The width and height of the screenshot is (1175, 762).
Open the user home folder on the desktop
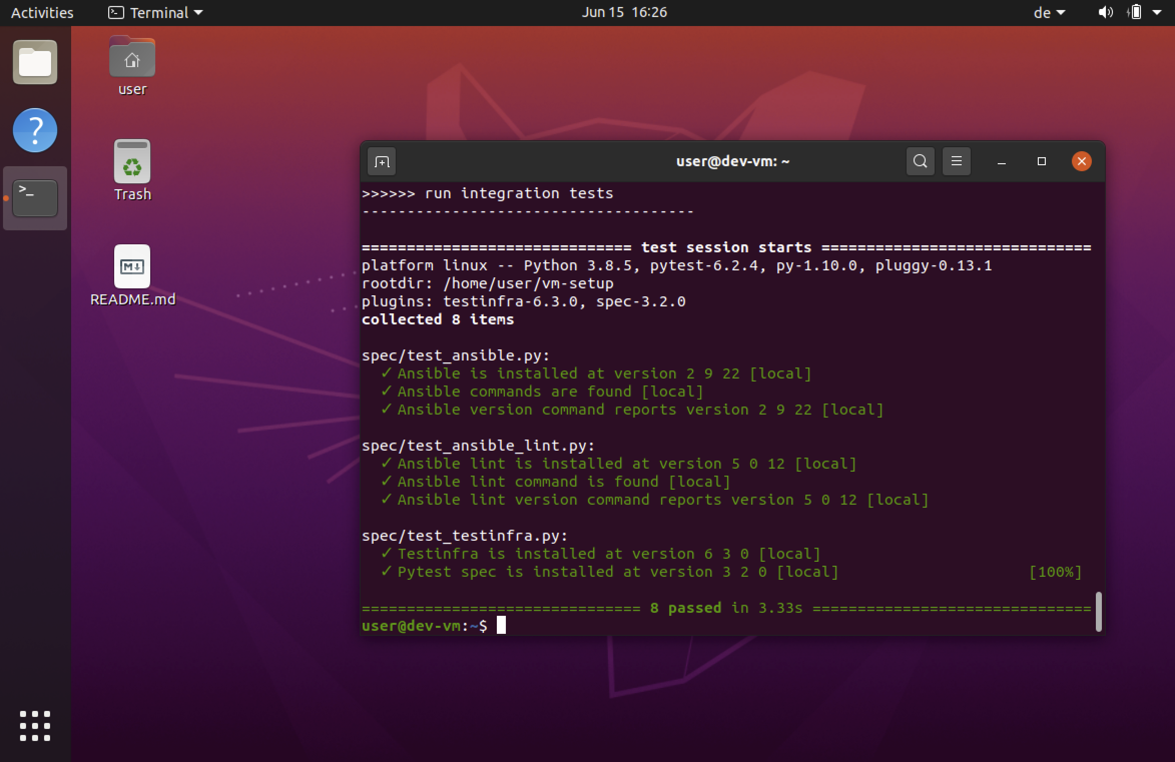click(132, 58)
